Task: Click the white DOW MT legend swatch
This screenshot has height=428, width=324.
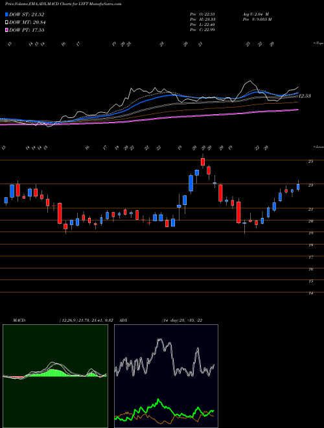Action: pos(6,23)
